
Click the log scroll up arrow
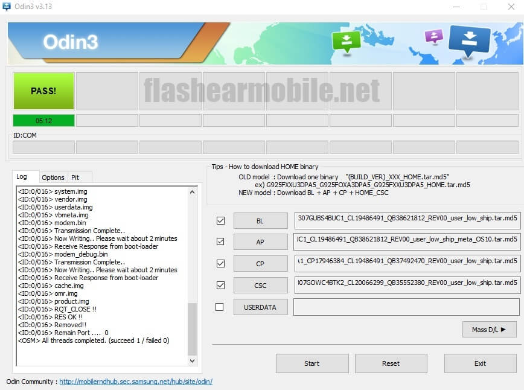pyautogui.click(x=192, y=192)
